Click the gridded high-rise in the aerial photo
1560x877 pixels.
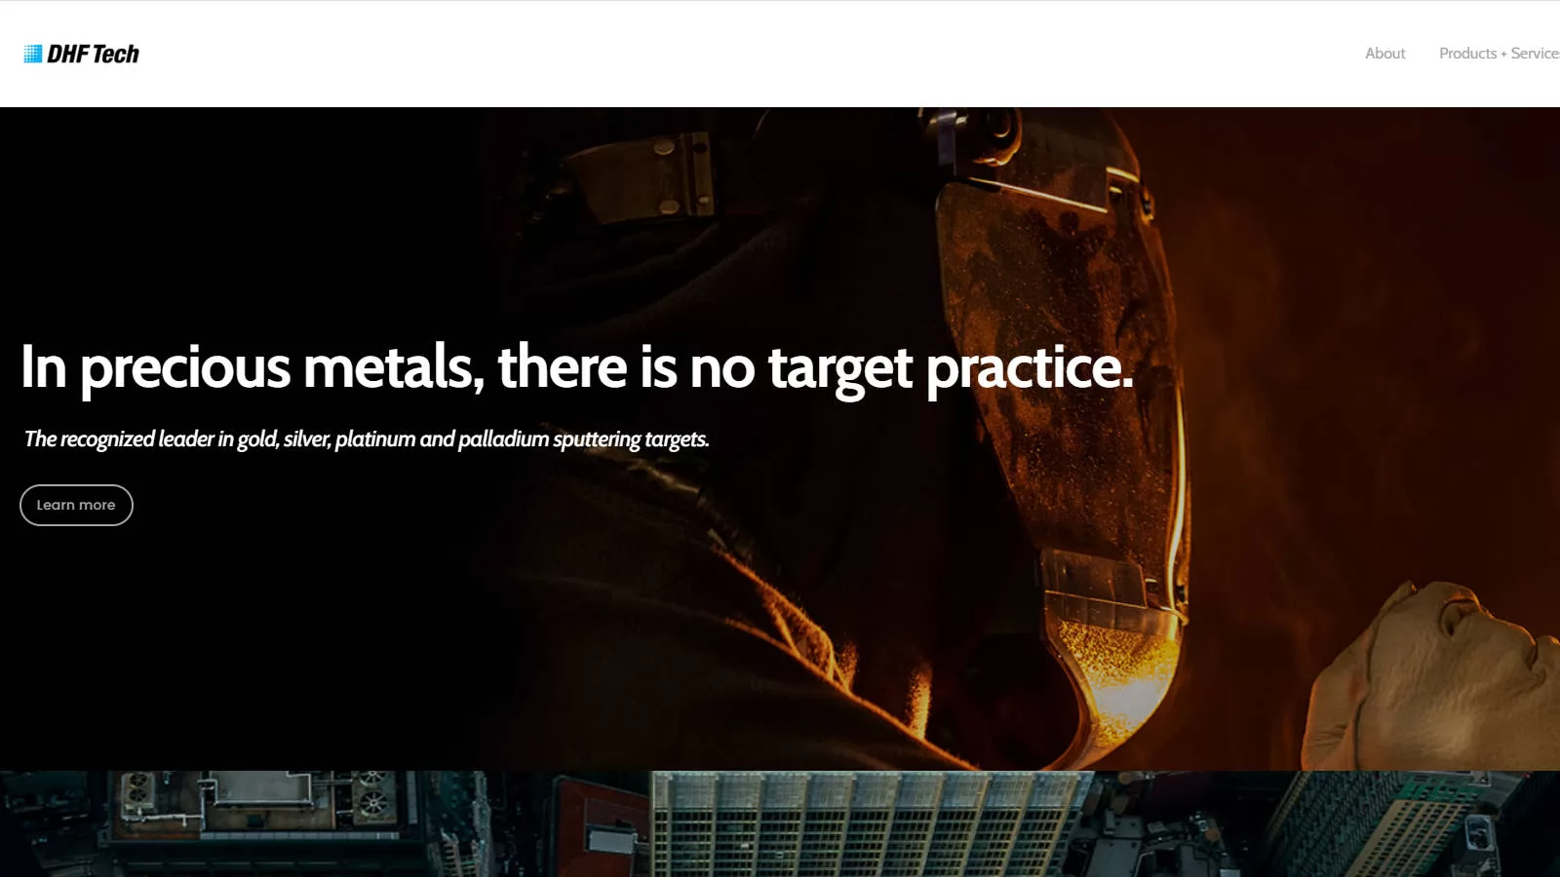point(868,824)
